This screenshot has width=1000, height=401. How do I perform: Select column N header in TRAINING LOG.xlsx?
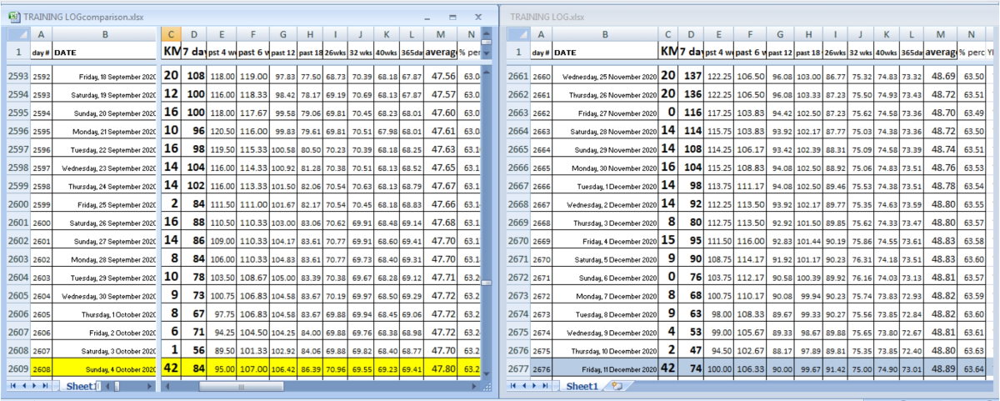tap(971, 34)
